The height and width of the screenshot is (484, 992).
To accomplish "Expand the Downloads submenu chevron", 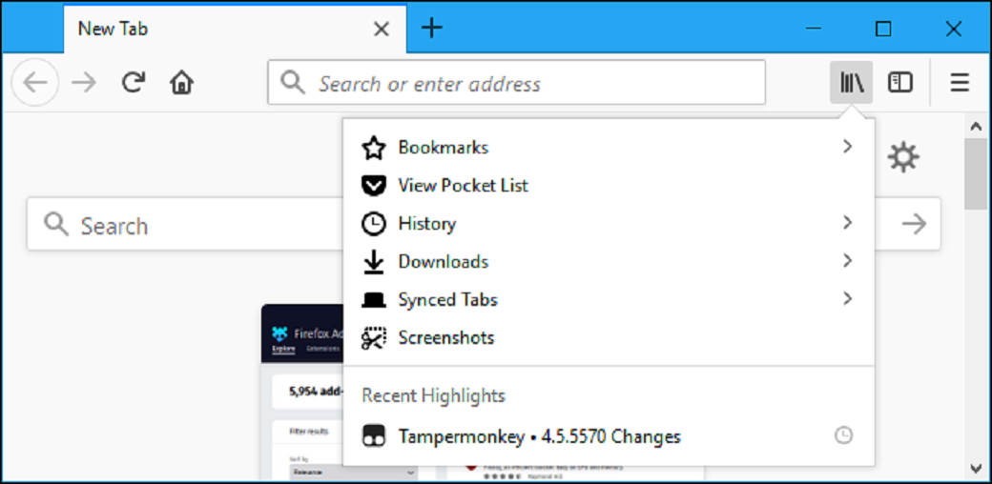I will (848, 260).
